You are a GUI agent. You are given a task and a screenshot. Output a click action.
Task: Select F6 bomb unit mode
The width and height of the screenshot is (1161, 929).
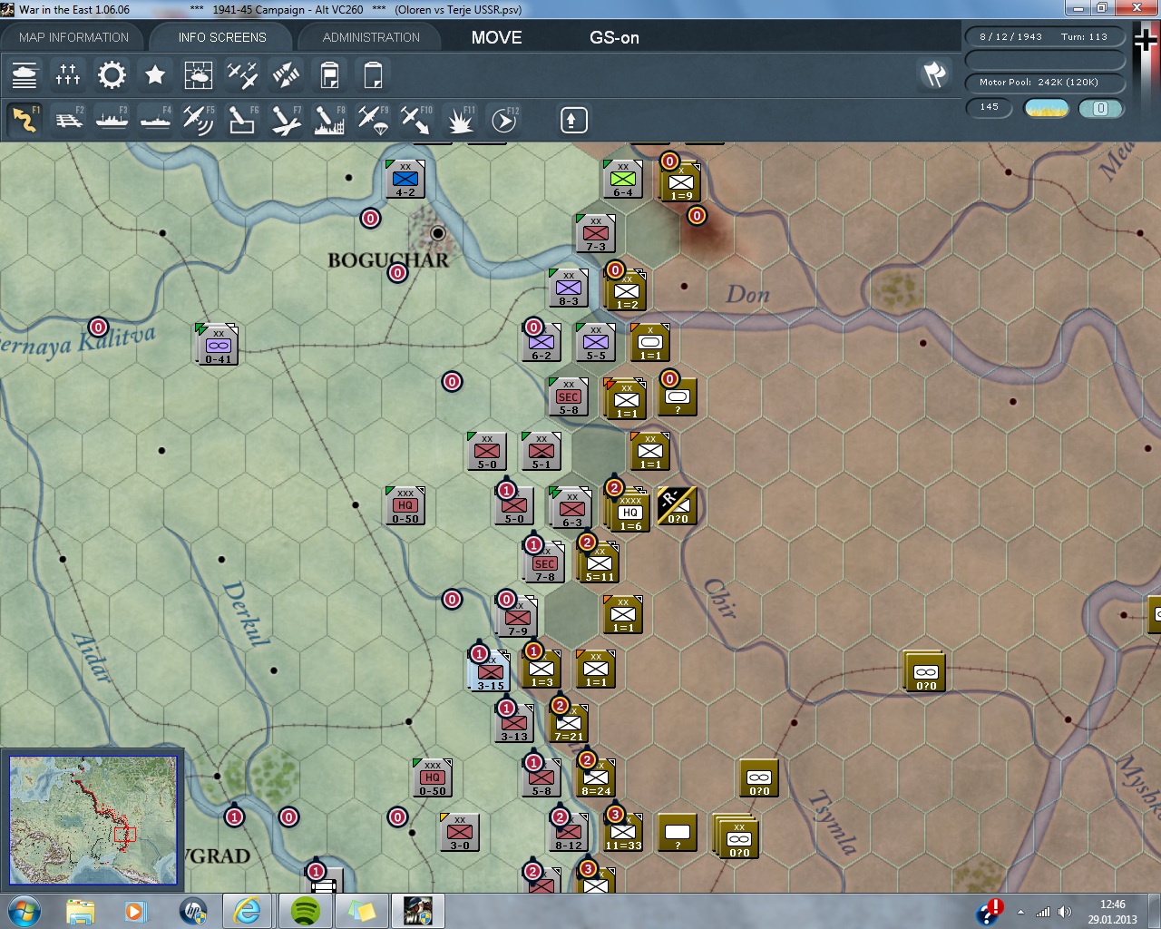coord(242,120)
